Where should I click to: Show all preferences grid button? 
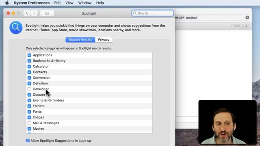coord(47,13)
